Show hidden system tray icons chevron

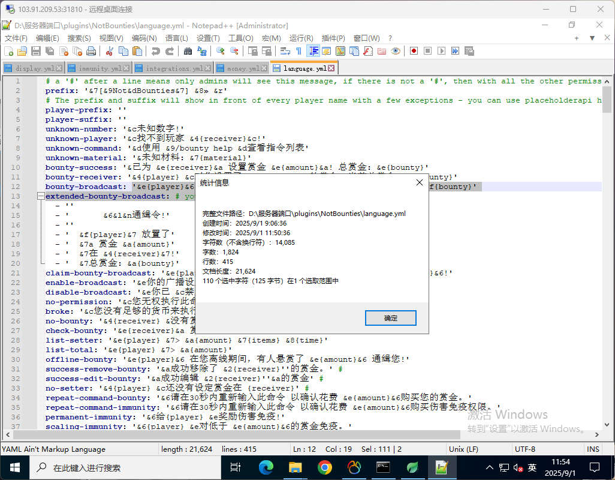(x=489, y=467)
